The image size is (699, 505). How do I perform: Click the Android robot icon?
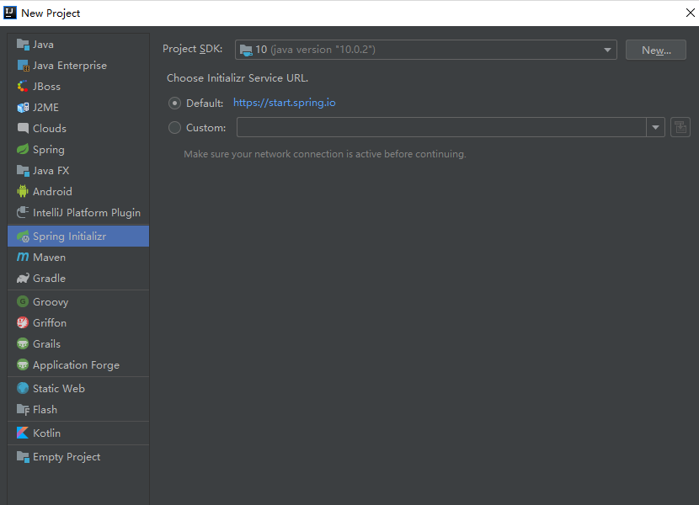(23, 191)
